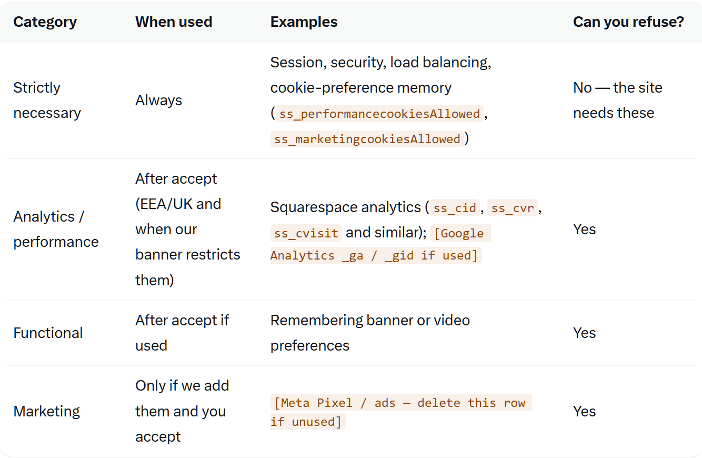Click the Marketing category cell
The height and width of the screenshot is (458, 702).
click(x=46, y=411)
